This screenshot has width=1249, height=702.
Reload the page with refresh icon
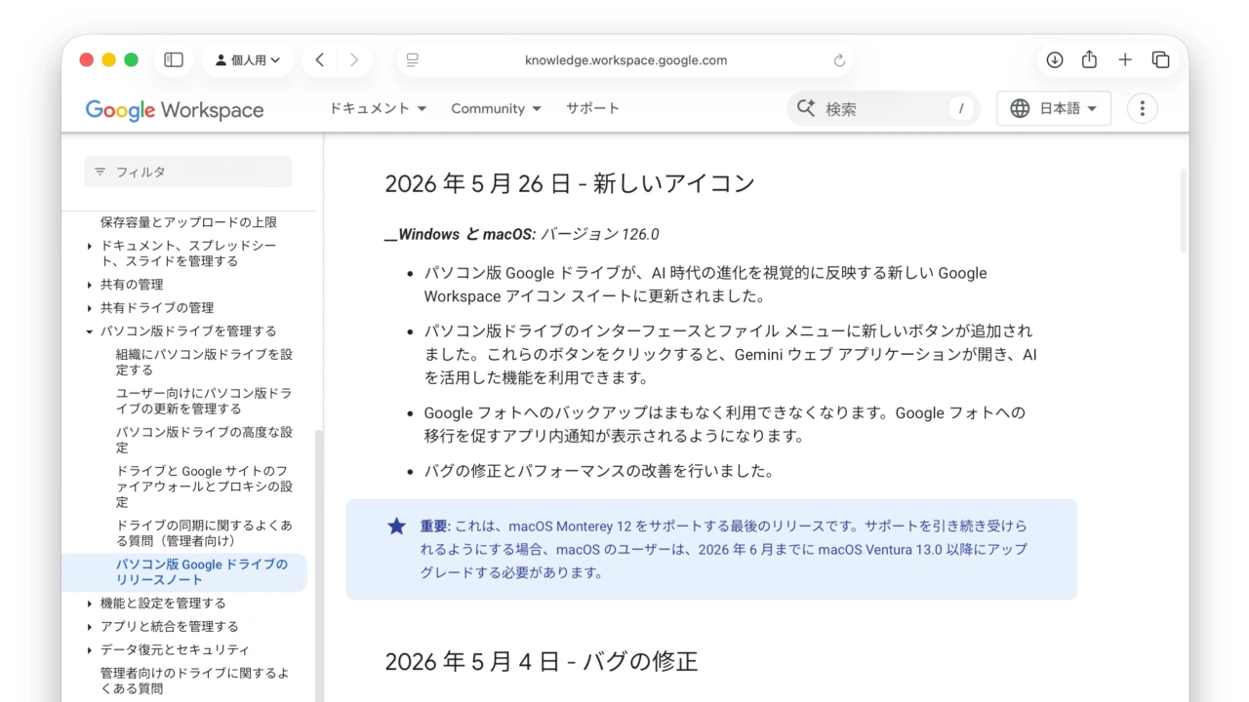[x=839, y=60]
